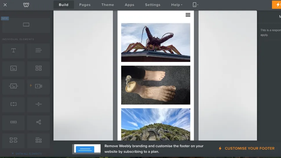281x158 pixels.
Task: Open the hamburger menu in mobile preview
Action: click(x=188, y=15)
